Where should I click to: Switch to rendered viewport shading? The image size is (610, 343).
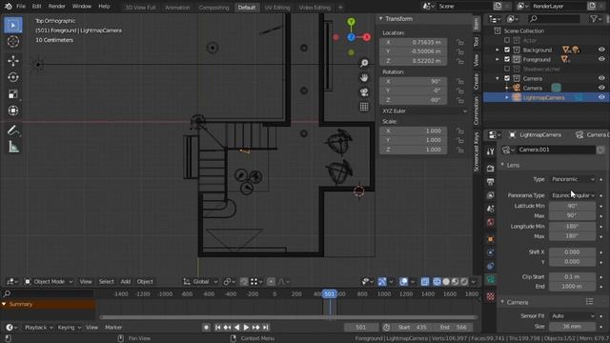pyautogui.click(x=464, y=282)
